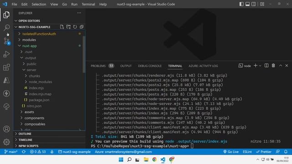This screenshot has width=292, height=164.
Task: Refresh the explorer tree
Action: [75, 27]
